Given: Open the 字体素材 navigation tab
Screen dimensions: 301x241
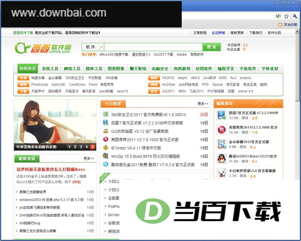Looking at the screenshot, I should click(270, 69).
